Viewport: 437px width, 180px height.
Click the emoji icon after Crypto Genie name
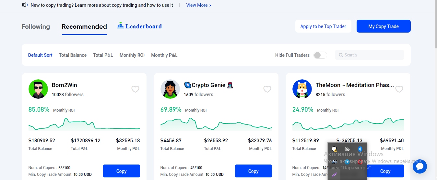pos(230,85)
